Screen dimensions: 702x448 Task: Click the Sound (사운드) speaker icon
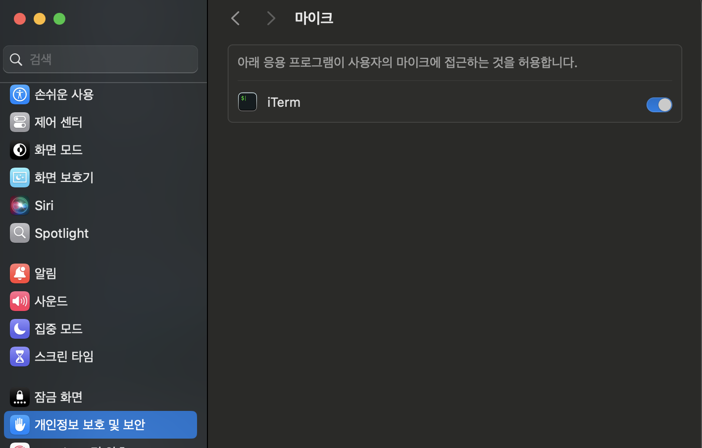click(x=20, y=301)
